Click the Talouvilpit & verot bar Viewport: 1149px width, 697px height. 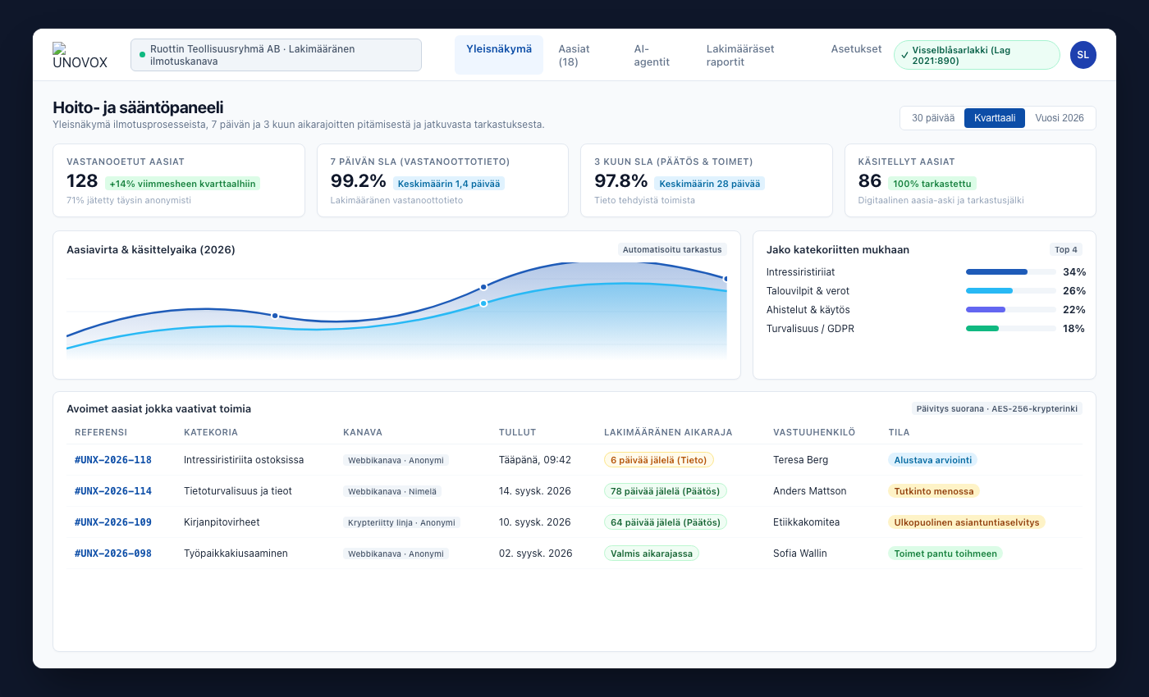[1011, 291]
